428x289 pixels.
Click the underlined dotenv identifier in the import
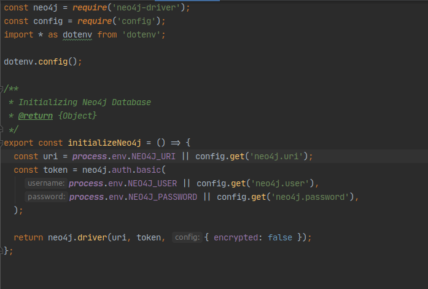[x=77, y=34]
